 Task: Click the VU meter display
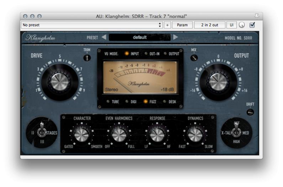pos(140,78)
